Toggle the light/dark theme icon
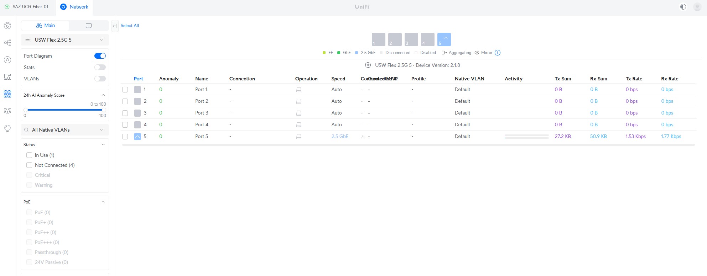The image size is (707, 276). (x=683, y=7)
